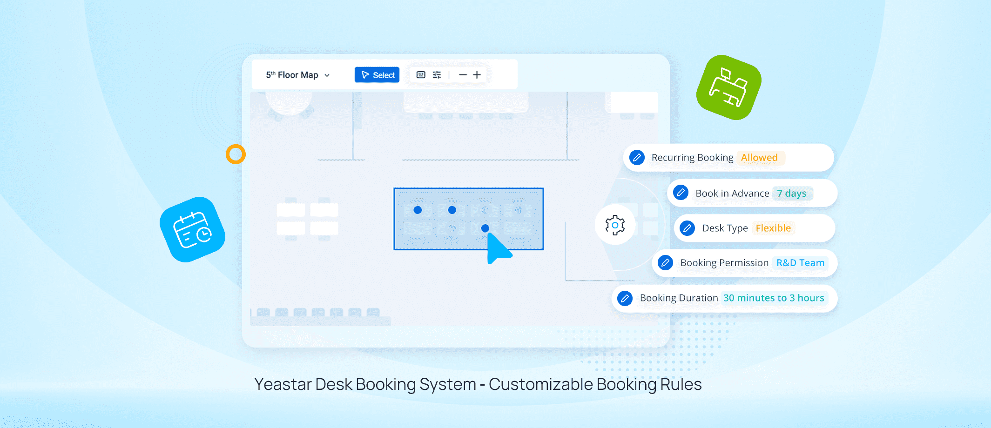The height and width of the screenshot is (428, 991).
Task: Click the desk dot under the cursor arrow
Action: pyautogui.click(x=485, y=228)
